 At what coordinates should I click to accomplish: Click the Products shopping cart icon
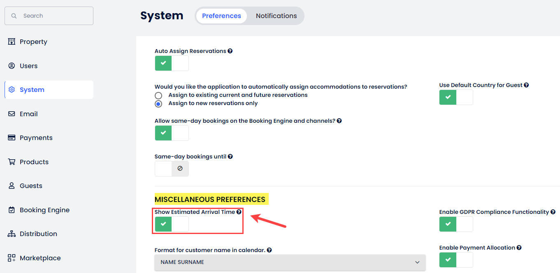12,162
